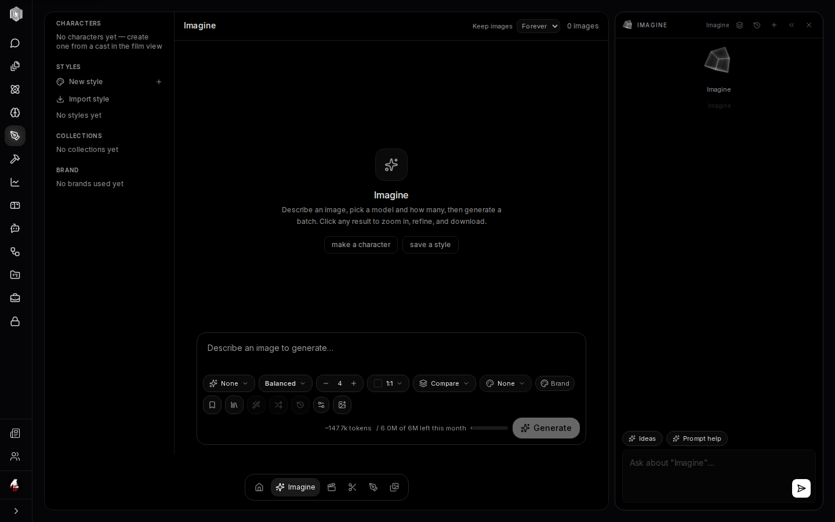Open the briefcase icon in left sidebar

click(15, 298)
